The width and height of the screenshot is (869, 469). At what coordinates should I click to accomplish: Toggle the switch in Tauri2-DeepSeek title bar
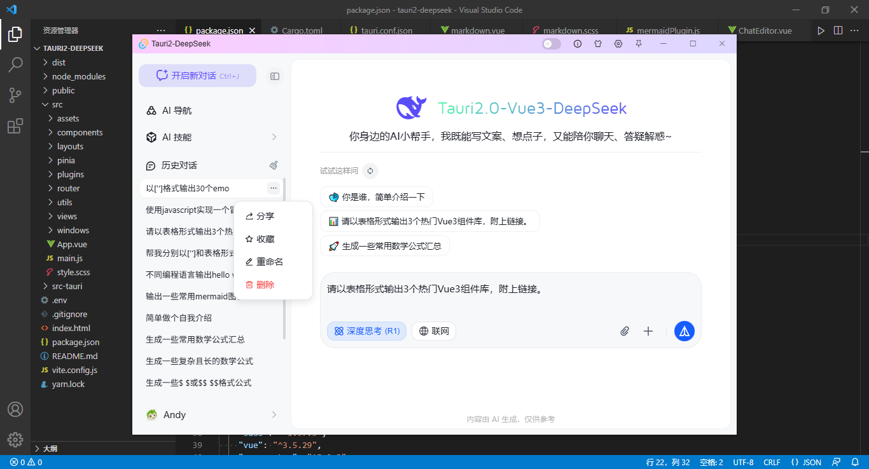click(x=552, y=44)
